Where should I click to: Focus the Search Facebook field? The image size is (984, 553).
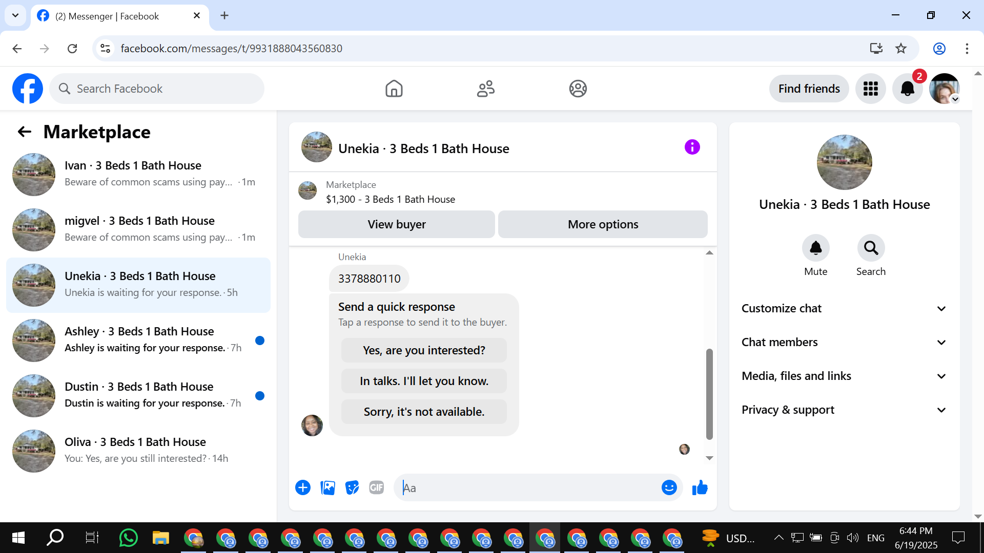tap(157, 89)
